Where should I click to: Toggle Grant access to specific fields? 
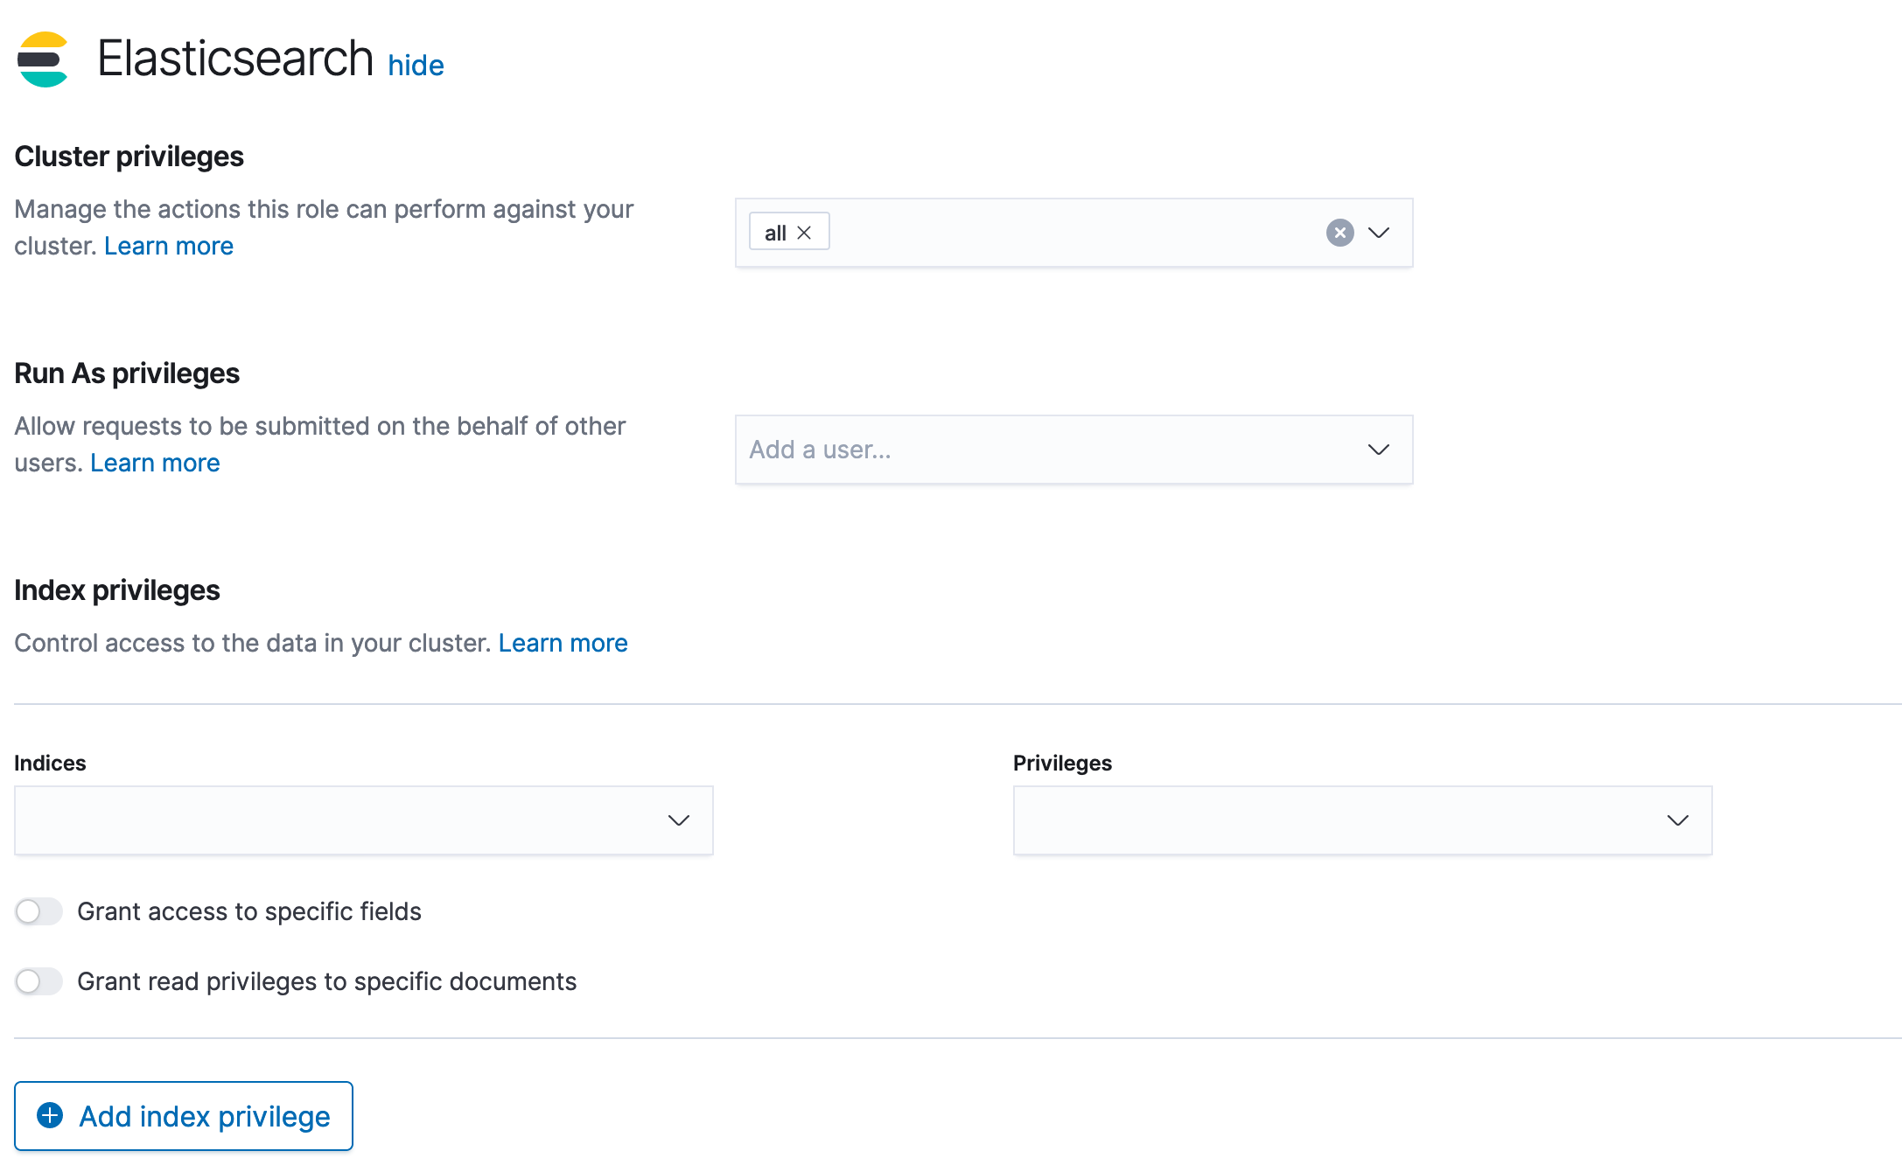click(x=38, y=911)
